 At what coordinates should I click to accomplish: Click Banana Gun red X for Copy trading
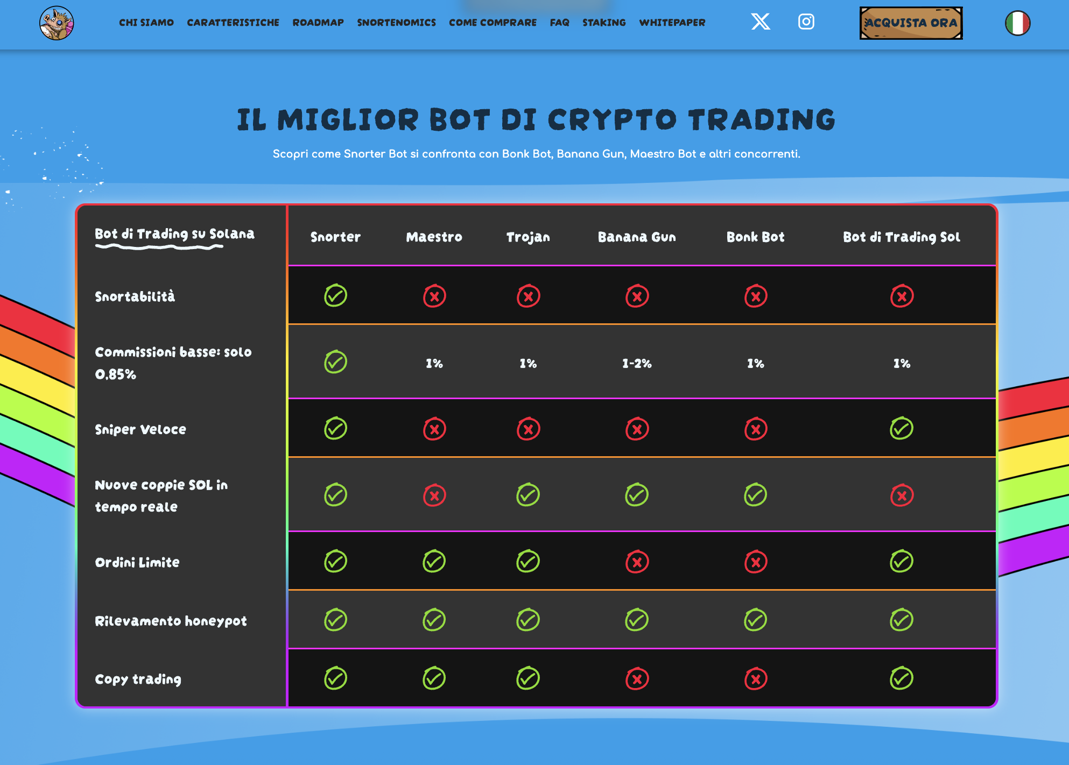click(x=637, y=678)
